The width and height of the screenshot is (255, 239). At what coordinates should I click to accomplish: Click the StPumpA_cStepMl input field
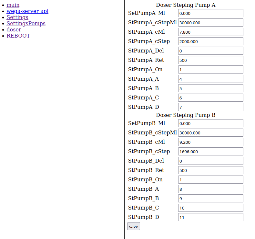210,23
